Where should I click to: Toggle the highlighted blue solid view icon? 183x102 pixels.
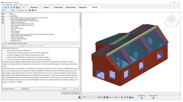pyautogui.click(x=130, y=97)
